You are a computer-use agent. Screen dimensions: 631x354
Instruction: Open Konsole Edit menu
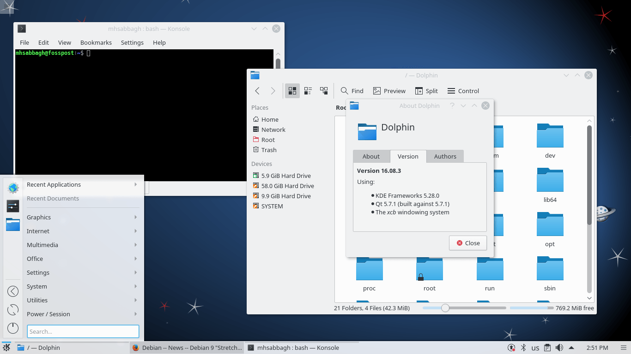pos(43,42)
